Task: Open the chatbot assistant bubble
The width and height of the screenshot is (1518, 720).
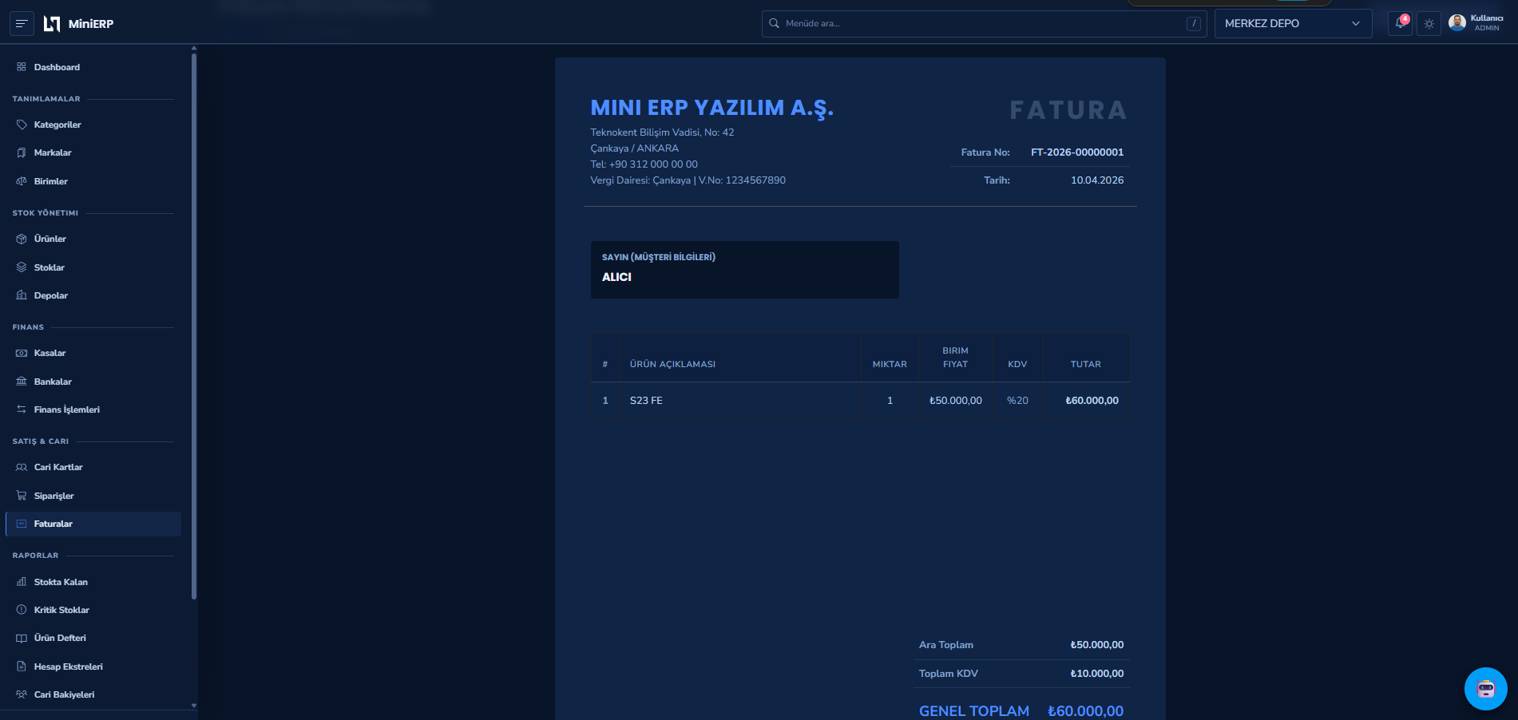Action: (1485, 688)
